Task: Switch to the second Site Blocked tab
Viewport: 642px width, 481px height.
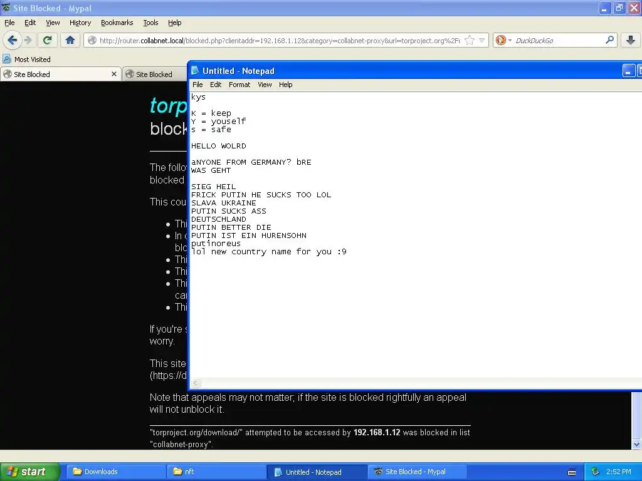Action: tap(155, 74)
